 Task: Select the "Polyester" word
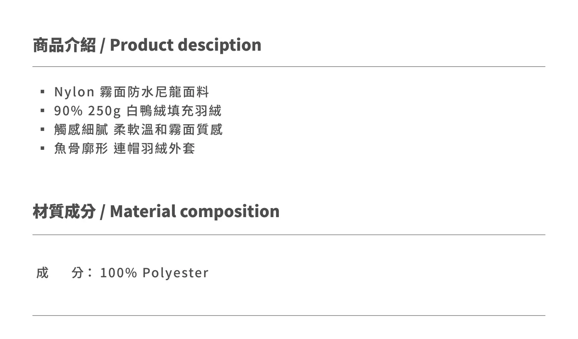point(175,273)
